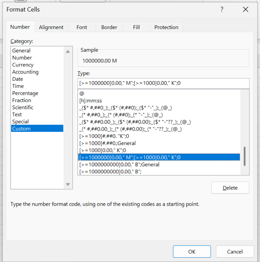Open the Protection tab

166,27
